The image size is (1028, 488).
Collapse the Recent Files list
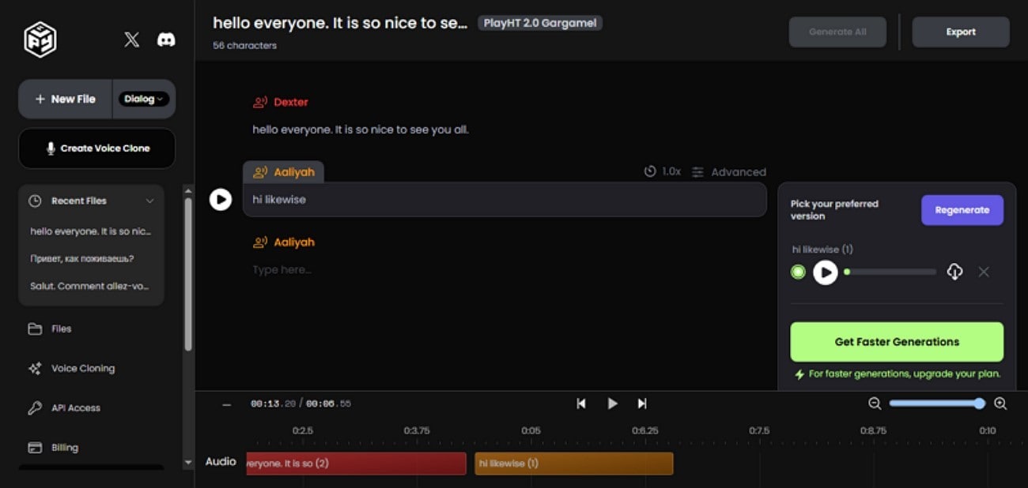tap(149, 201)
